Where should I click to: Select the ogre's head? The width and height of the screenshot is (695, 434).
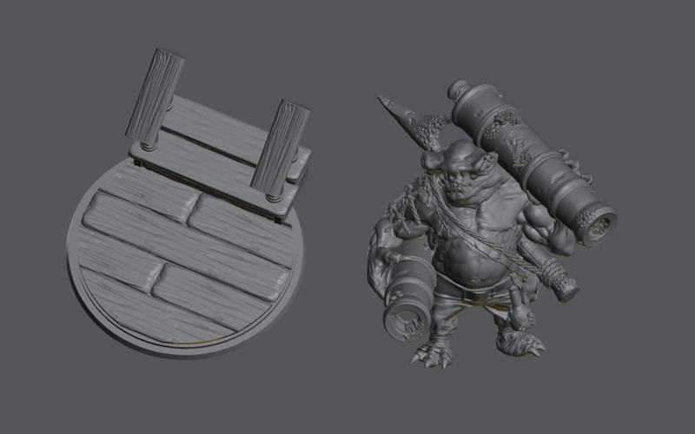(459, 171)
